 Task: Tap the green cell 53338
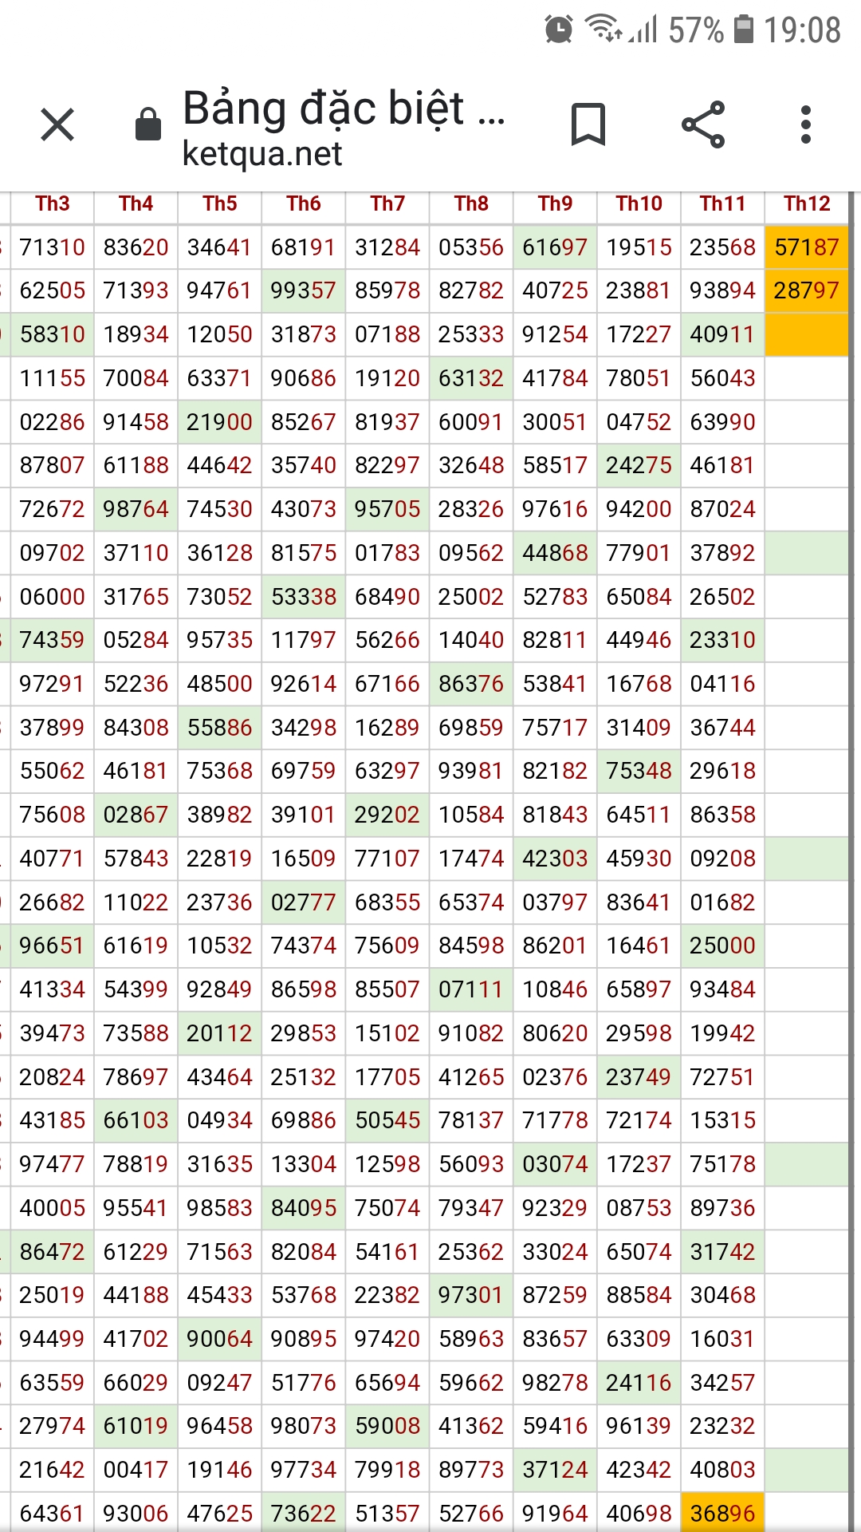click(x=304, y=597)
